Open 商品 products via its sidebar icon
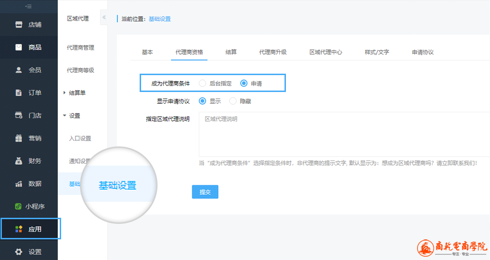 [19, 47]
